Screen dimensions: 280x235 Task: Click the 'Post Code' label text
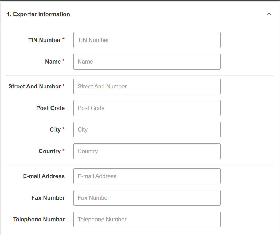[x=50, y=108]
